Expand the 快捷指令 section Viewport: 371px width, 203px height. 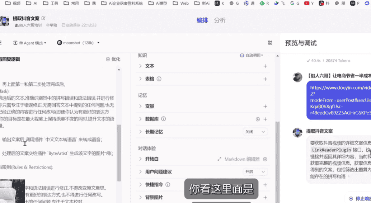coord(140,185)
